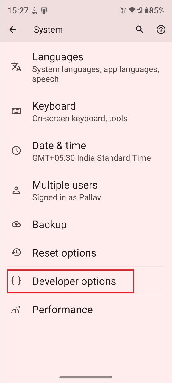
Task: Open the search magnifier icon
Action: (x=140, y=29)
